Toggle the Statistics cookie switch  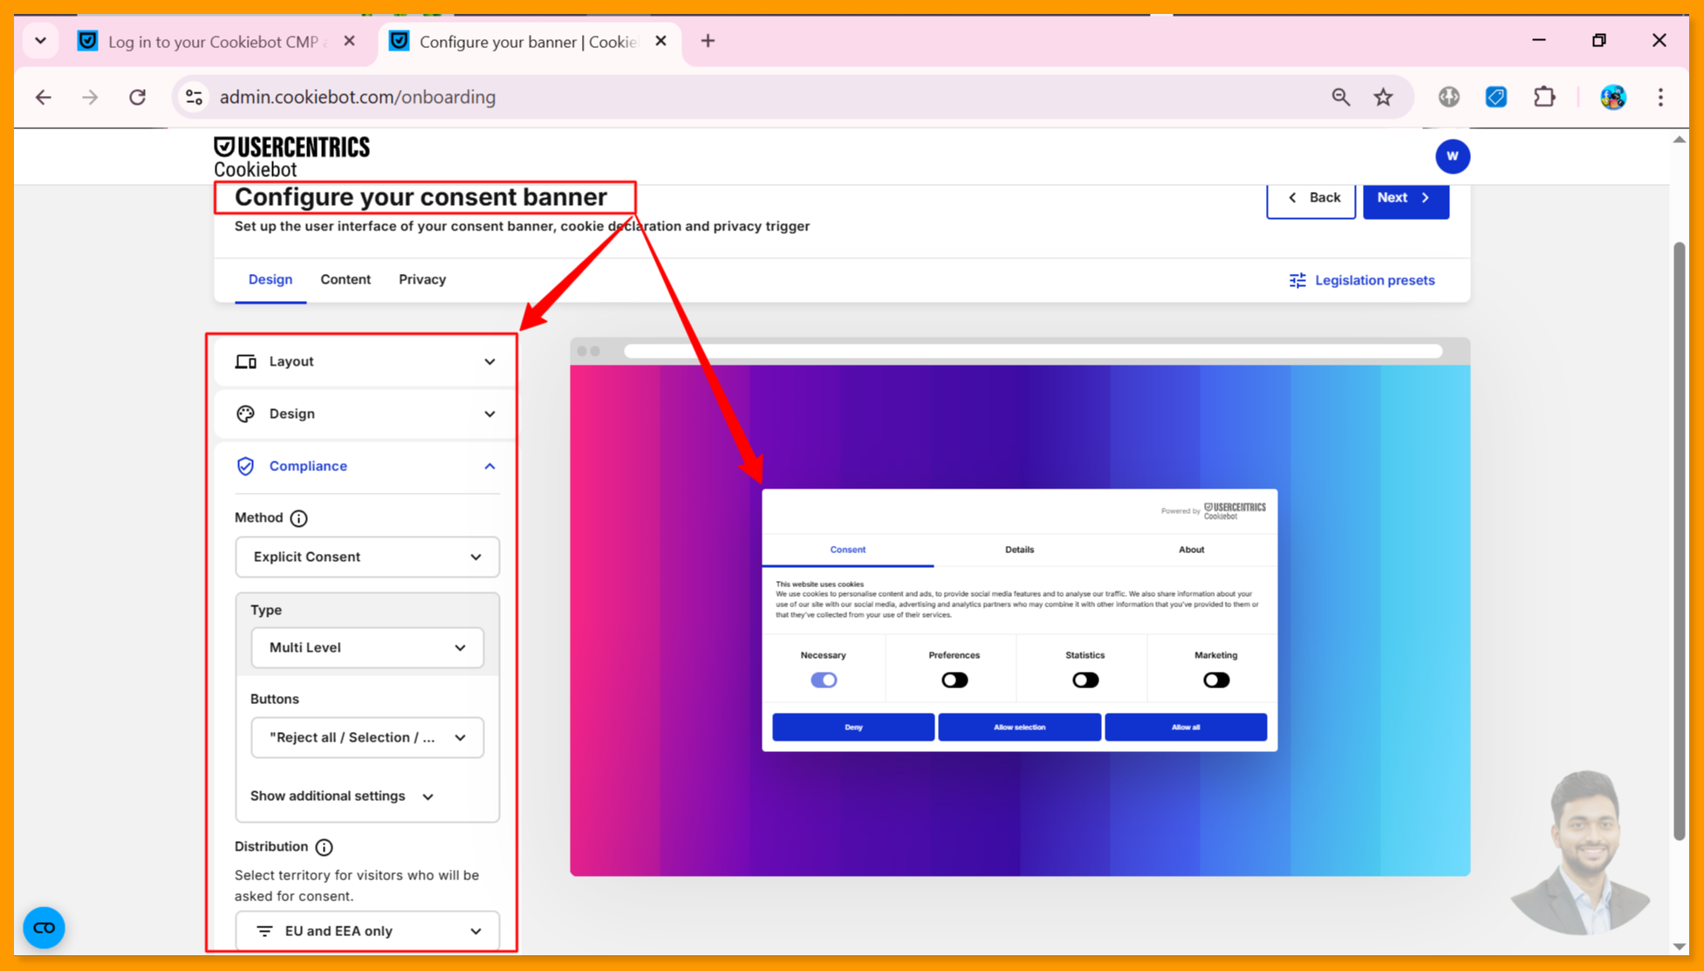[1085, 680]
